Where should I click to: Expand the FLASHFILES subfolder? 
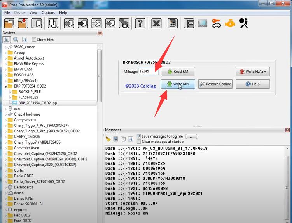tap(10, 98)
